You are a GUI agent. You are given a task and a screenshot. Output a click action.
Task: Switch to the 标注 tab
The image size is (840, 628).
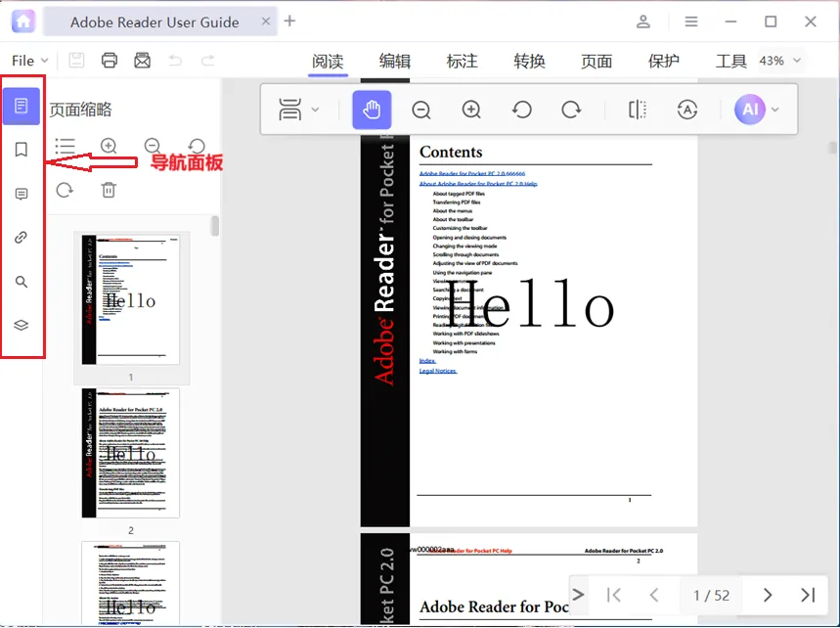tap(462, 61)
